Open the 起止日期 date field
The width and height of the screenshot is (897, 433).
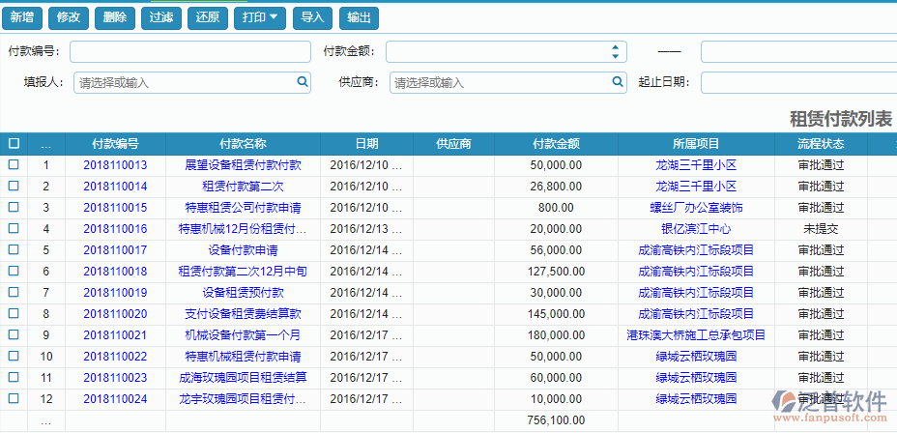click(798, 82)
